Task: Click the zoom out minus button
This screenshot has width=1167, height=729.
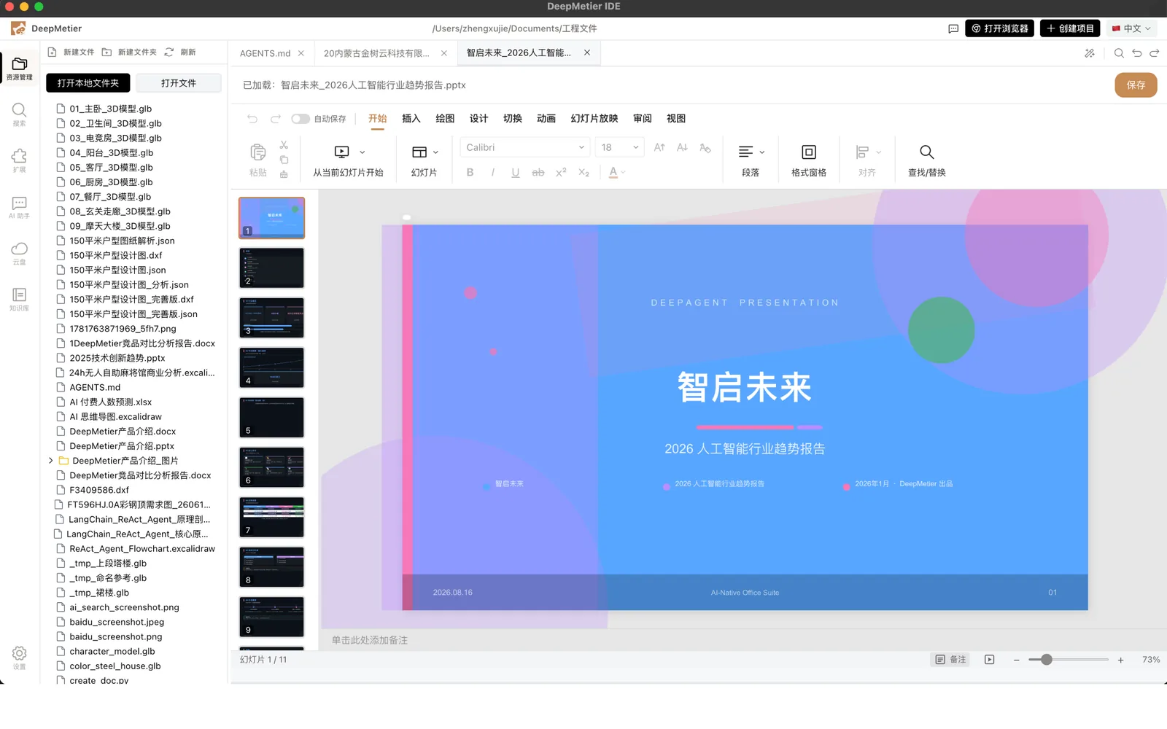Action: click(1017, 660)
